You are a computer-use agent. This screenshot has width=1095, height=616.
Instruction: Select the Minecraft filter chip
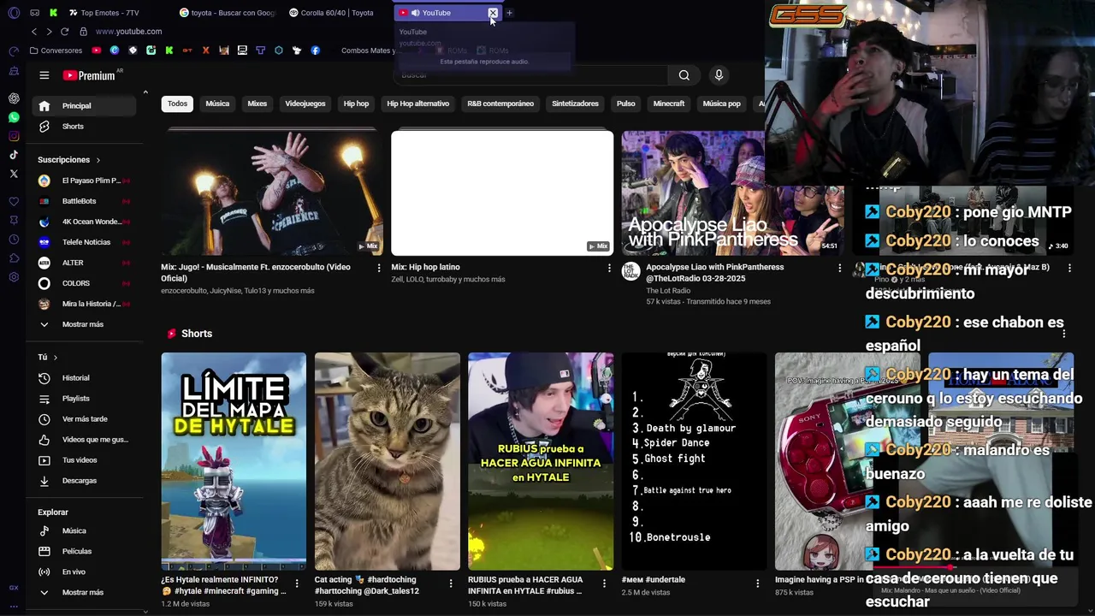click(669, 104)
